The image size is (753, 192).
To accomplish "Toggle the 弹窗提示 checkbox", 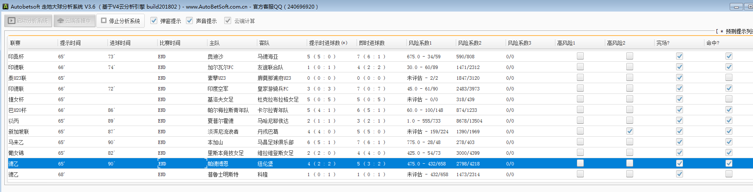I will [154, 21].
